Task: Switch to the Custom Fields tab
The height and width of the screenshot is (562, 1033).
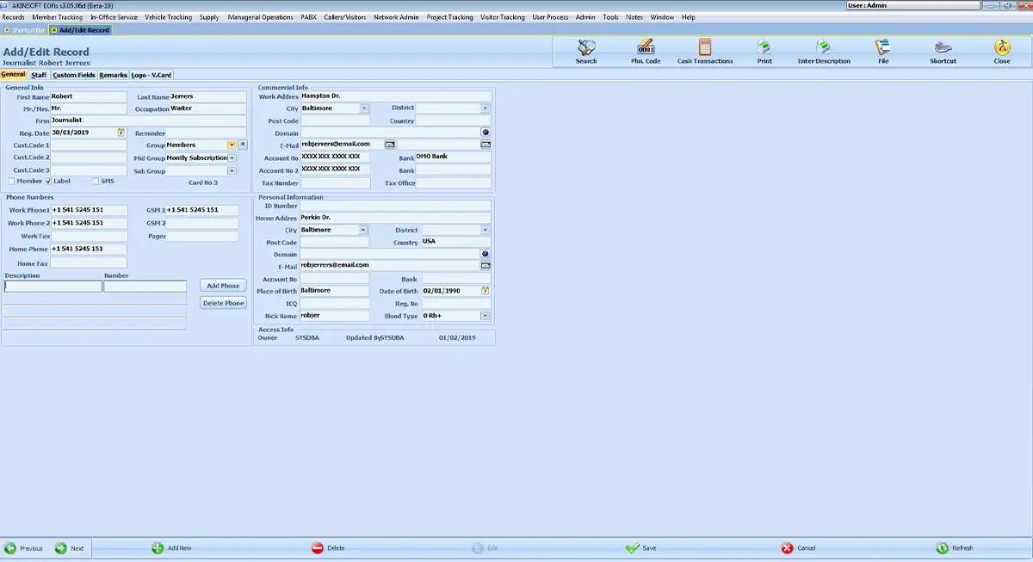Action: pos(74,75)
